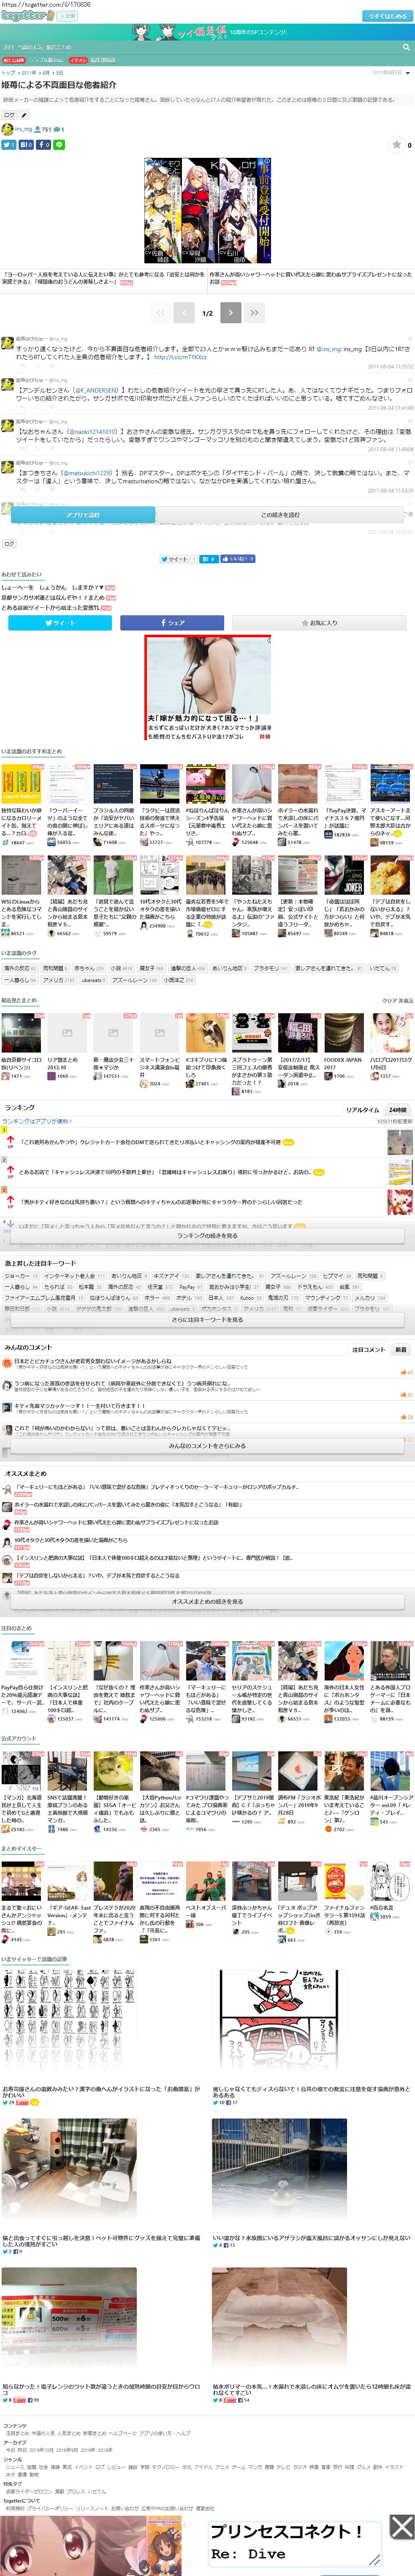Select the 注目コメント comments tab
The width and height of the screenshot is (415, 2576).
tap(368, 1349)
